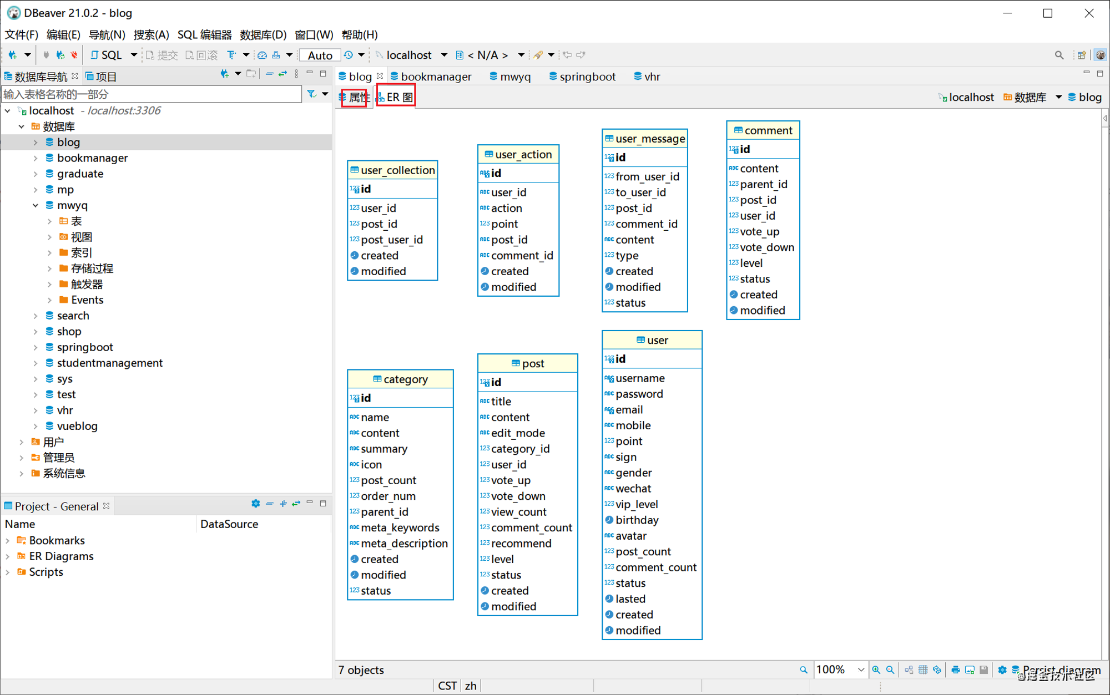
Task: Select the post table in diagram
Action: click(x=527, y=363)
